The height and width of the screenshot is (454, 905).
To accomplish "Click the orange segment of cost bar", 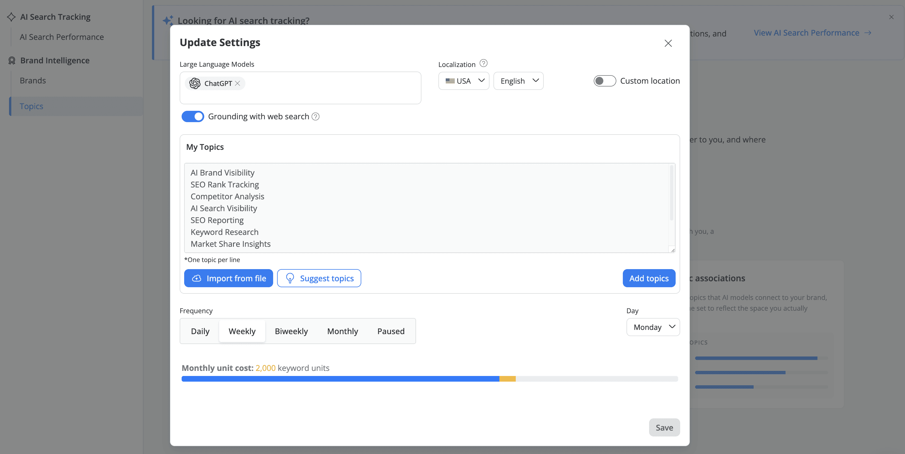I will [x=507, y=379].
